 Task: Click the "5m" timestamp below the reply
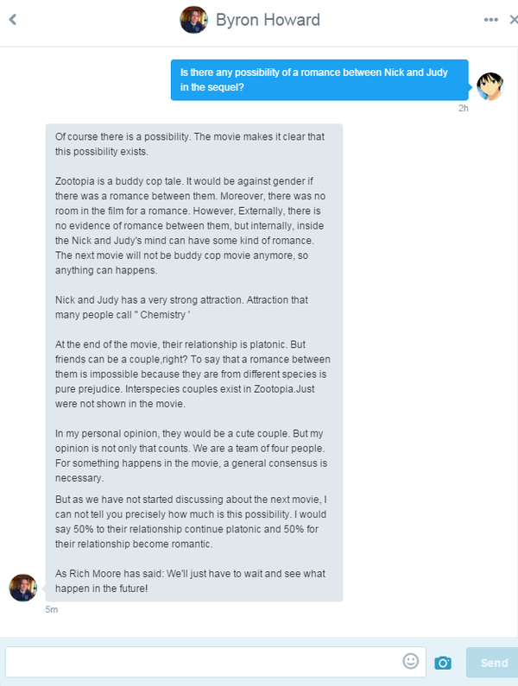point(52,610)
